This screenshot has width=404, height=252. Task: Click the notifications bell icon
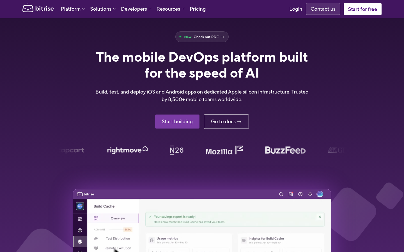(310, 194)
